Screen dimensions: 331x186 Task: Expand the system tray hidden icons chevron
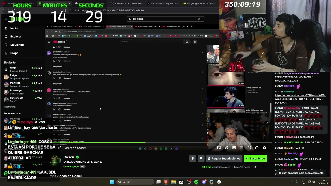tap(291, 182)
